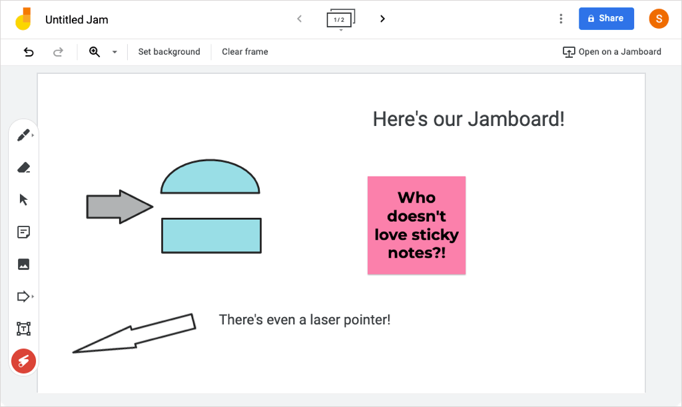Go to the next frame
This screenshot has width=682, height=407.
point(382,19)
